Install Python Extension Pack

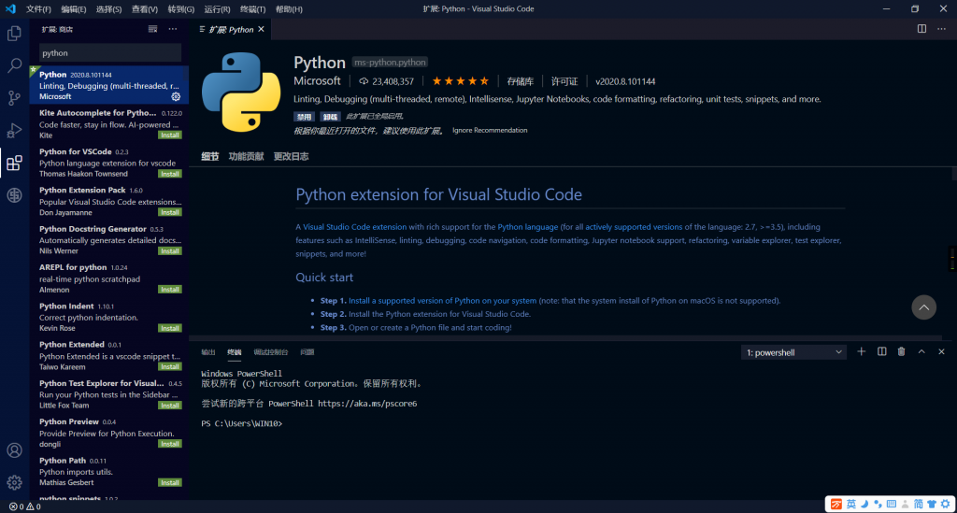[170, 212]
